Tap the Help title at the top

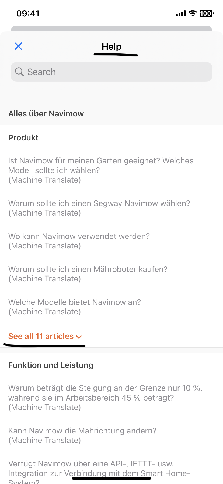pos(111,46)
